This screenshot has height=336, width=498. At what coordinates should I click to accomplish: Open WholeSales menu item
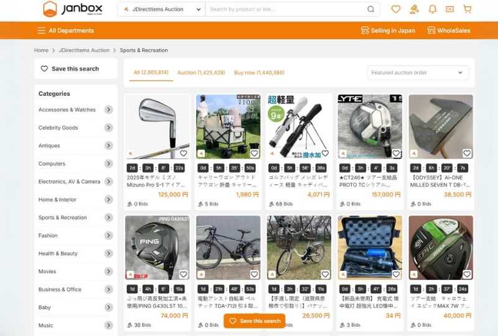(x=449, y=30)
